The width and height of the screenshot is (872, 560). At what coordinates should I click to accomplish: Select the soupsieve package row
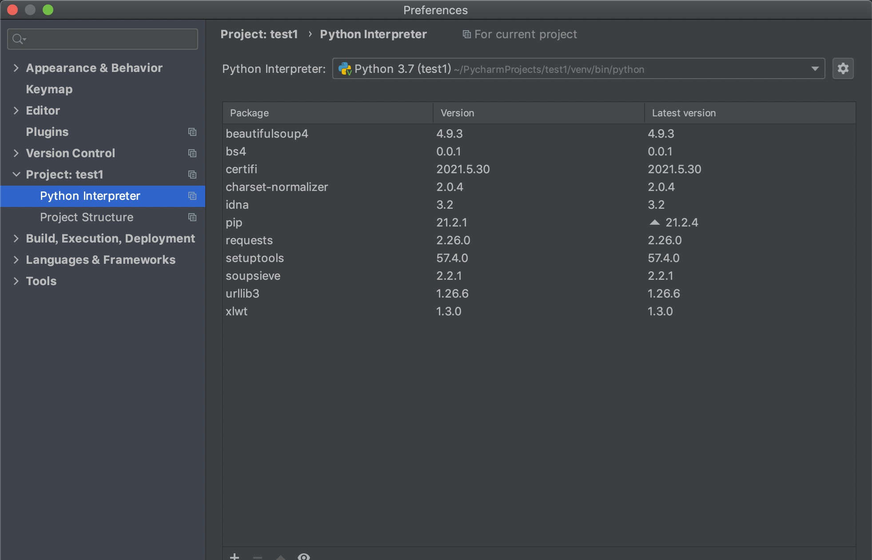pyautogui.click(x=539, y=276)
